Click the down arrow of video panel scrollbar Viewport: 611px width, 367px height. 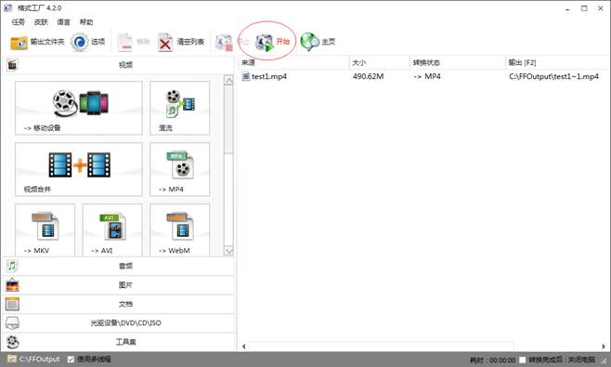tap(228, 250)
